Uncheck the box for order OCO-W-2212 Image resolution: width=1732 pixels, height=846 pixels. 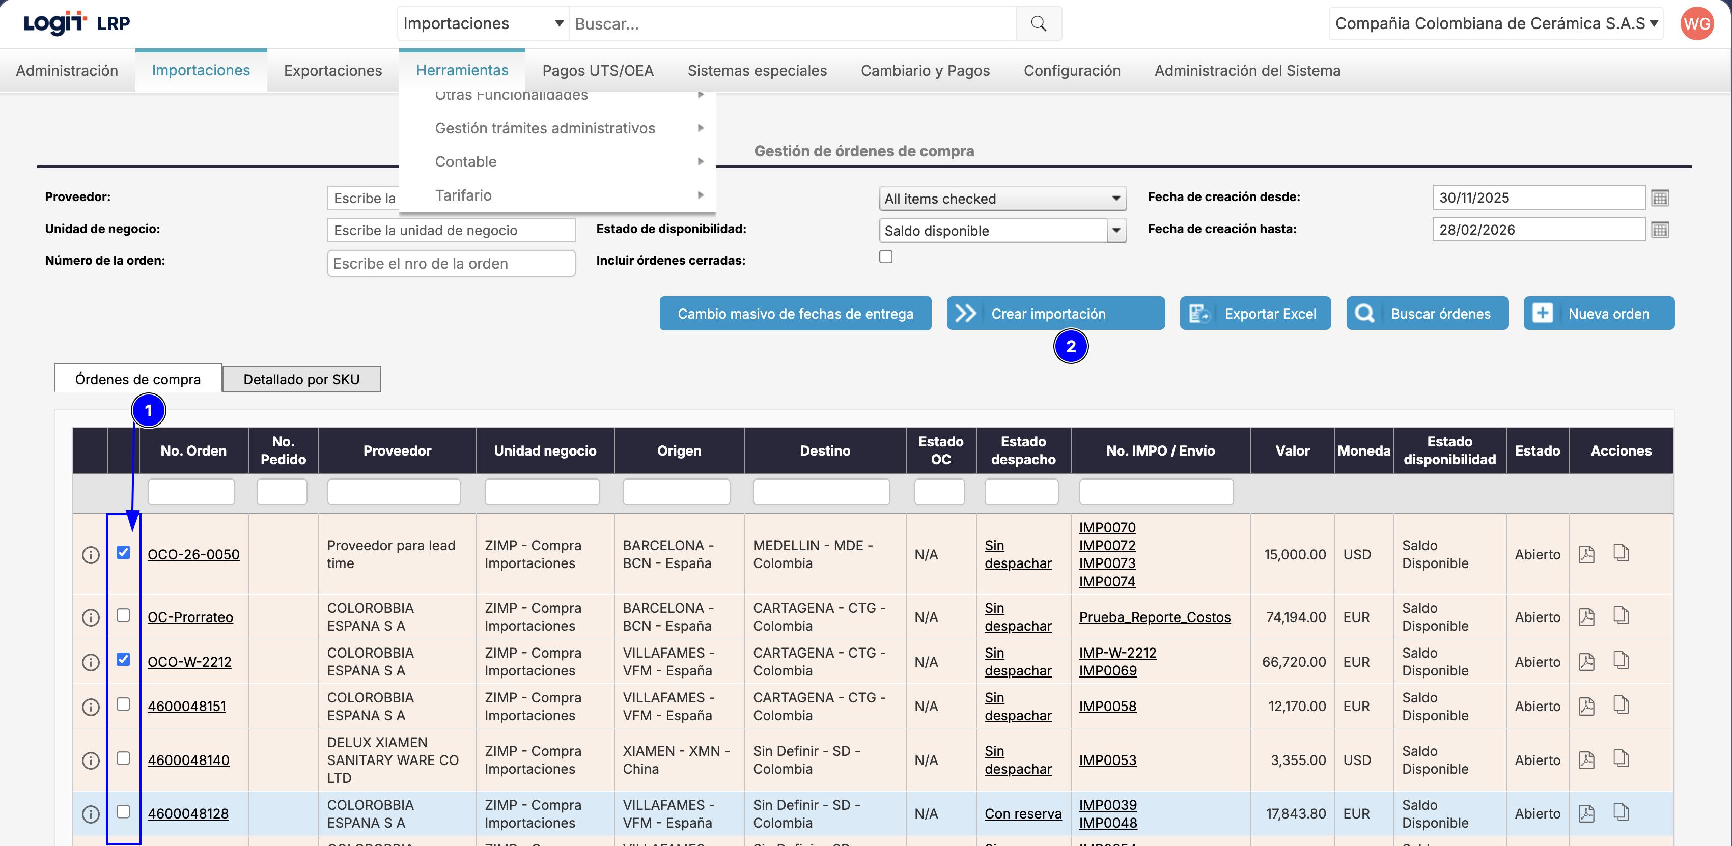(x=123, y=659)
